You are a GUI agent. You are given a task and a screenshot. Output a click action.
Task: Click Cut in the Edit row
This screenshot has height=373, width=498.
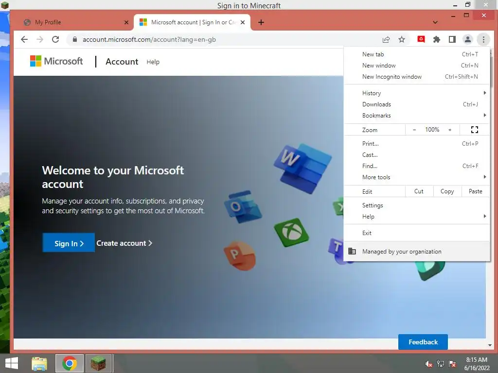pos(419,191)
